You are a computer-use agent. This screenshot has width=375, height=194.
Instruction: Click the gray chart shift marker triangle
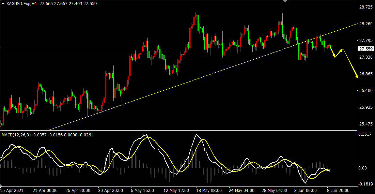(x=285, y=1)
